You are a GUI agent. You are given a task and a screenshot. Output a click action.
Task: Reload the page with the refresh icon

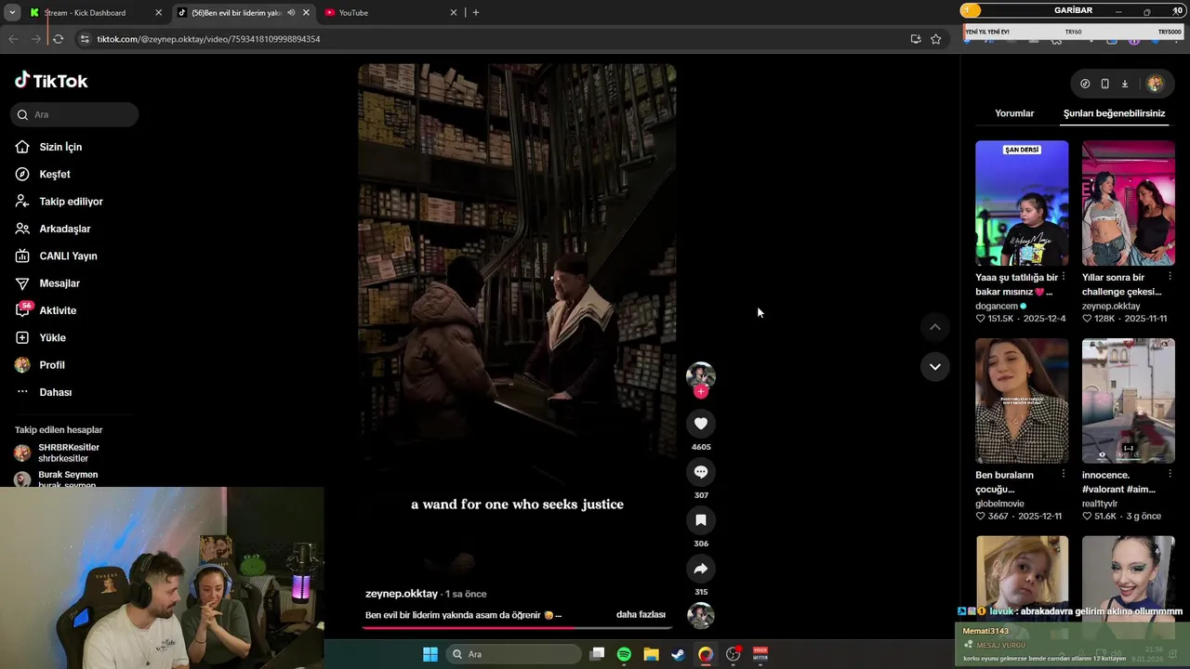click(x=58, y=39)
